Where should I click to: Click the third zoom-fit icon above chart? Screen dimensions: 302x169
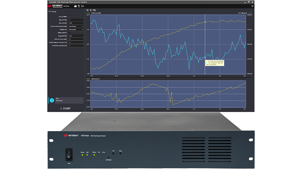94,10
